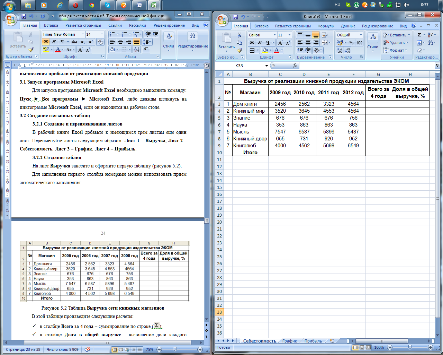Click the insert function fx button
The image size is (443, 355).
295,66
